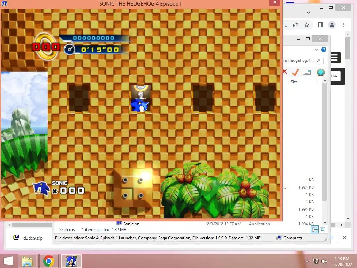Open Chrome side panel icon
Screen dimensions: 357x268
[x=321, y=25]
